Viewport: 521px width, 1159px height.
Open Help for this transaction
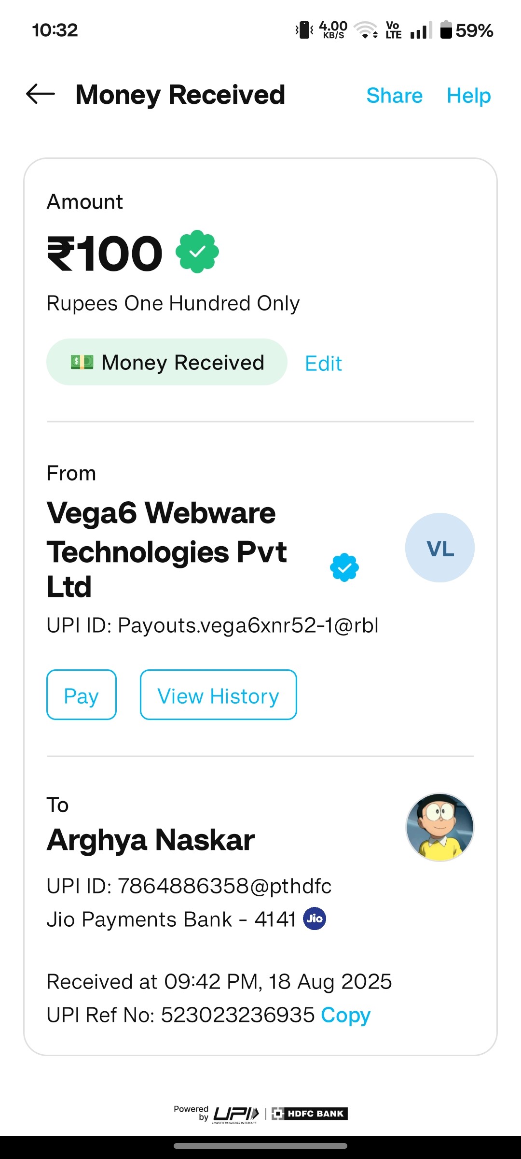pyautogui.click(x=468, y=95)
